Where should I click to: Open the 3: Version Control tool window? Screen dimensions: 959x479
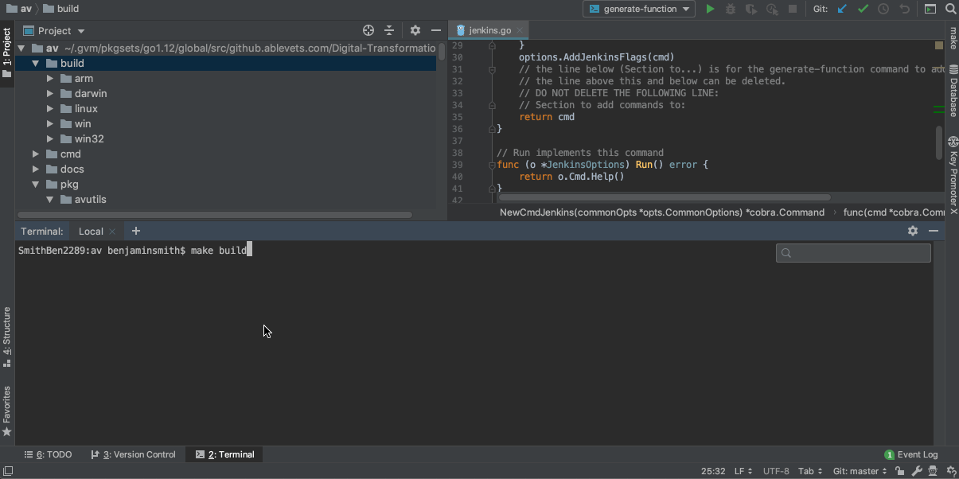pyautogui.click(x=134, y=454)
